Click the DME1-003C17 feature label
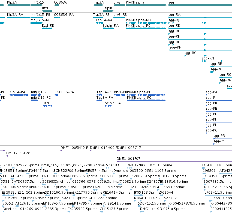Image resolution: width=232 pixels, height=213 pixels. click(x=129, y=148)
